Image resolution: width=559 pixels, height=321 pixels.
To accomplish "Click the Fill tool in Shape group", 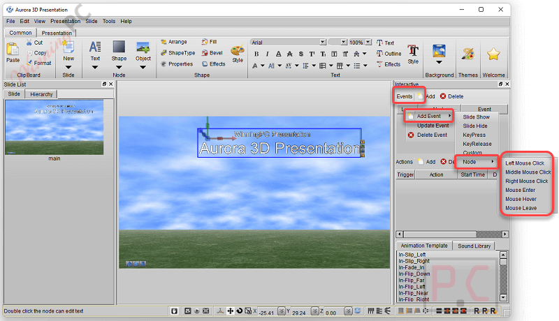I will click(x=209, y=42).
